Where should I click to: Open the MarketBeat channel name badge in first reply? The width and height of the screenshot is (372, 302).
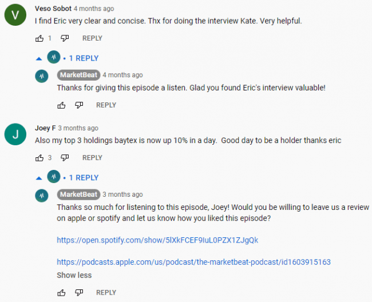coord(78,75)
